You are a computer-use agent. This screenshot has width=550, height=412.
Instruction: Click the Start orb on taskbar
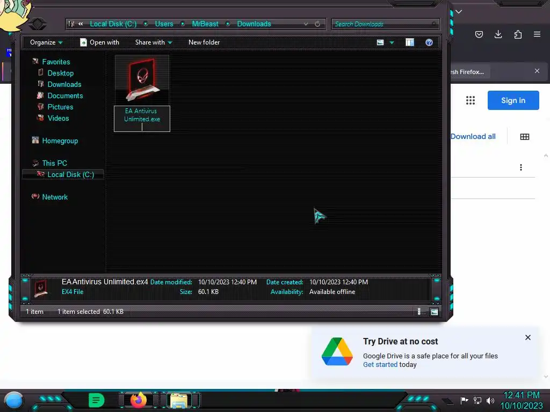point(14,400)
